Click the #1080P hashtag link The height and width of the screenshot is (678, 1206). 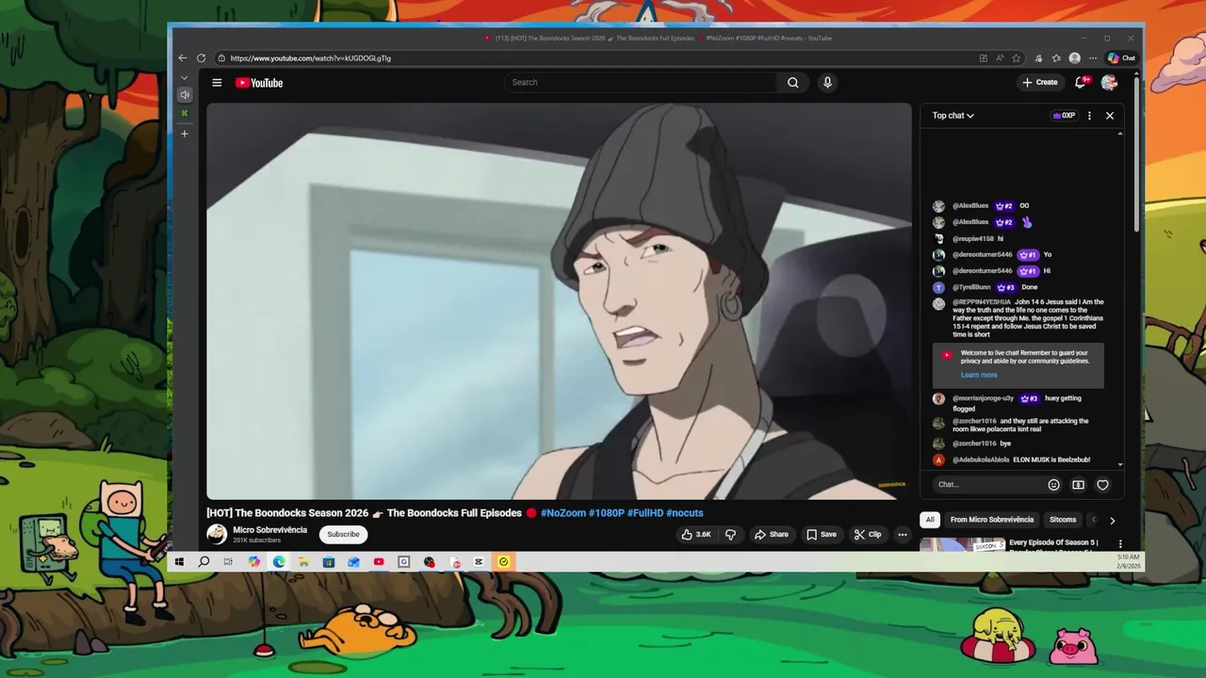tap(607, 513)
